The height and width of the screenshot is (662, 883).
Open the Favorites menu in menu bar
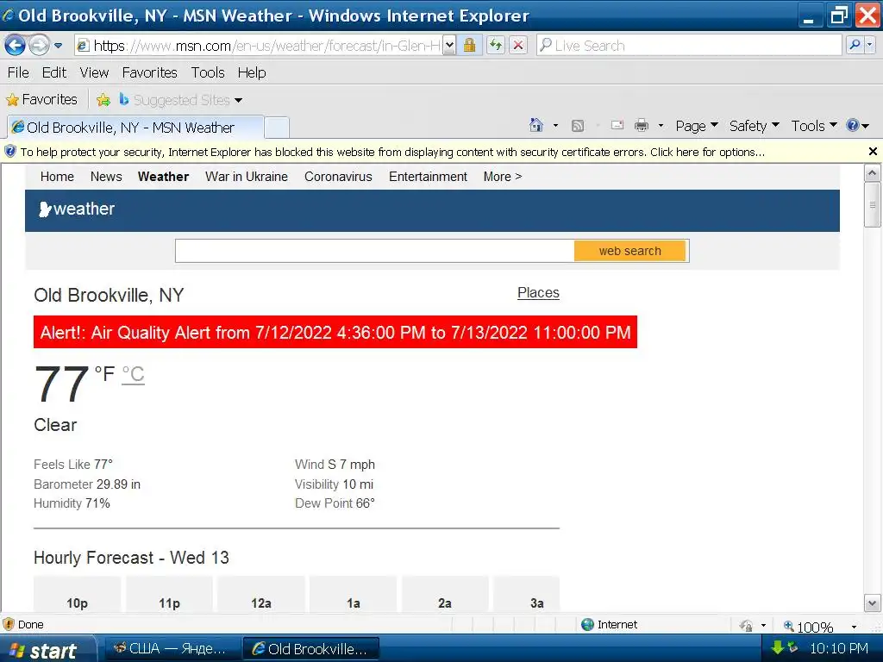click(x=150, y=72)
